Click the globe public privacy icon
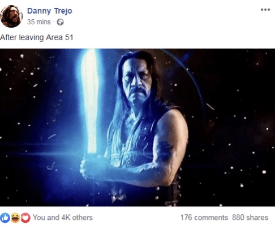275x229 pixels. coord(61,22)
